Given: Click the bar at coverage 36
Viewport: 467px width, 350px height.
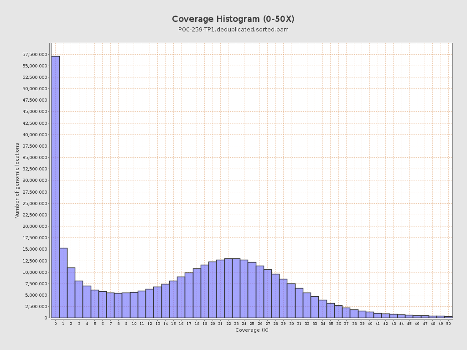Looking at the screenshot, I should pos(338,312).
